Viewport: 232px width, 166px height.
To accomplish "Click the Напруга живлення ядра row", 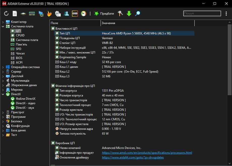I will [124, 129].
